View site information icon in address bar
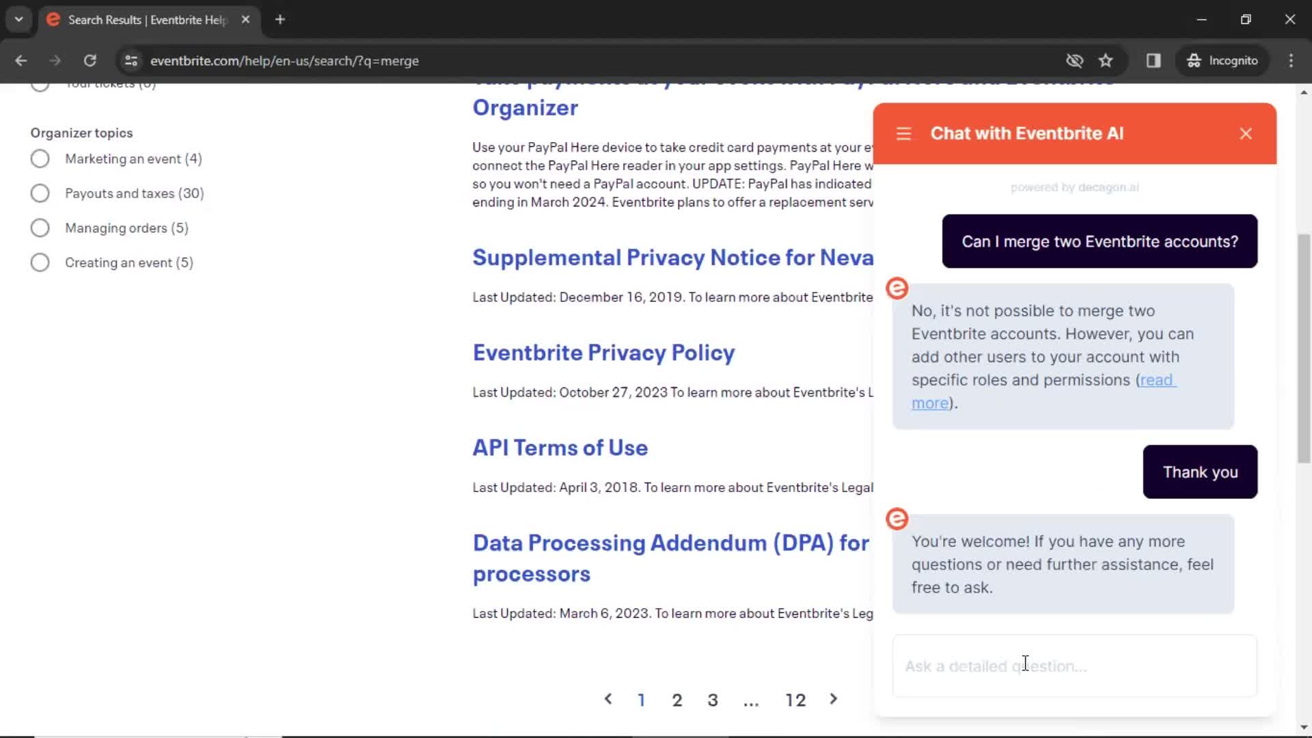This screenshot has width=1312, height=738. tap(131, 61)
